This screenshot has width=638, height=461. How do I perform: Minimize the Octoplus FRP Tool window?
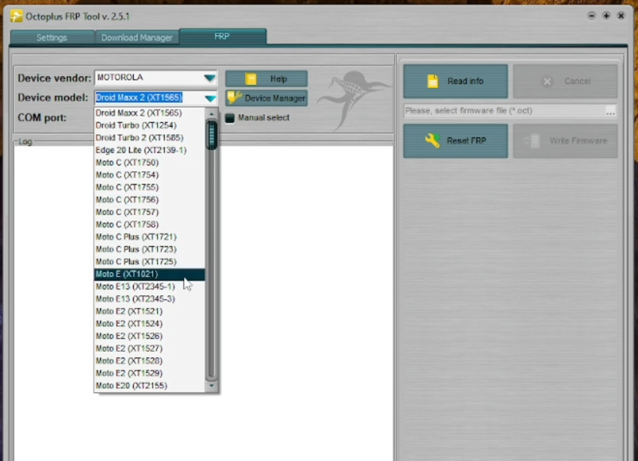(592, 16)
